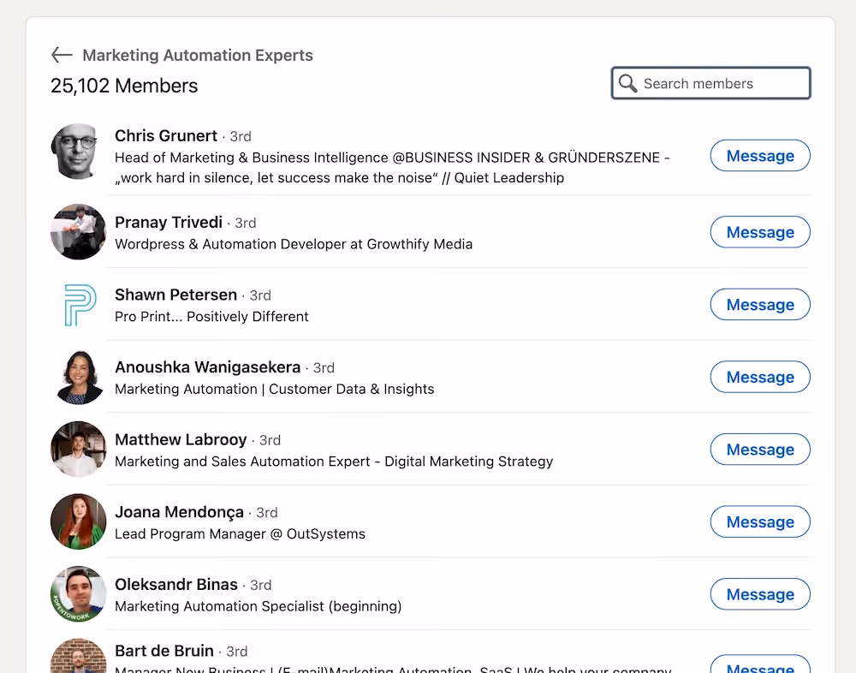Viewport: 856px width, 673px height.
Task: Send a message to Shawn Petersen
Action: pyautogui.click(x=760, y=304)
